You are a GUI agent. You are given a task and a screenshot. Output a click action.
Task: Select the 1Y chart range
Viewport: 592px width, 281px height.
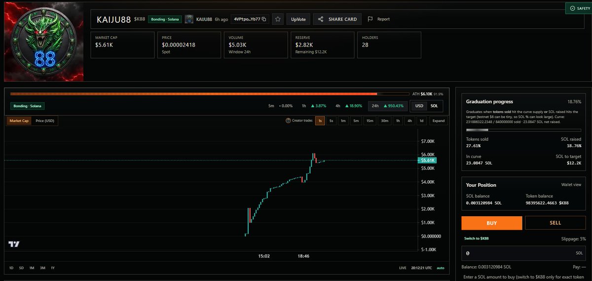click(53, 268)
